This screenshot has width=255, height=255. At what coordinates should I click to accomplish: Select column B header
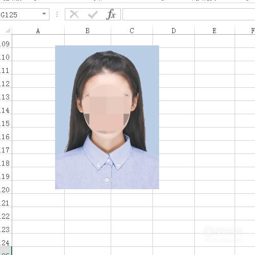[88, 31]
